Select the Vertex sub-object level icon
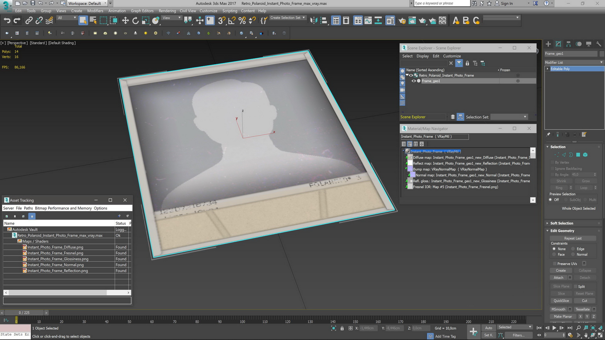 tap(557, 155)
